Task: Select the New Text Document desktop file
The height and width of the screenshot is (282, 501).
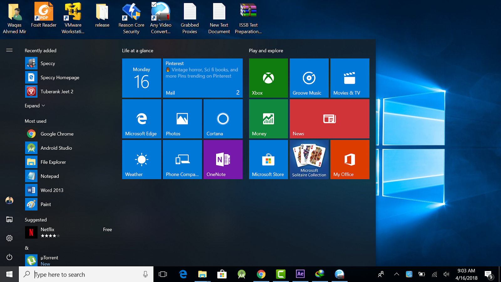Action: point(219,18)
